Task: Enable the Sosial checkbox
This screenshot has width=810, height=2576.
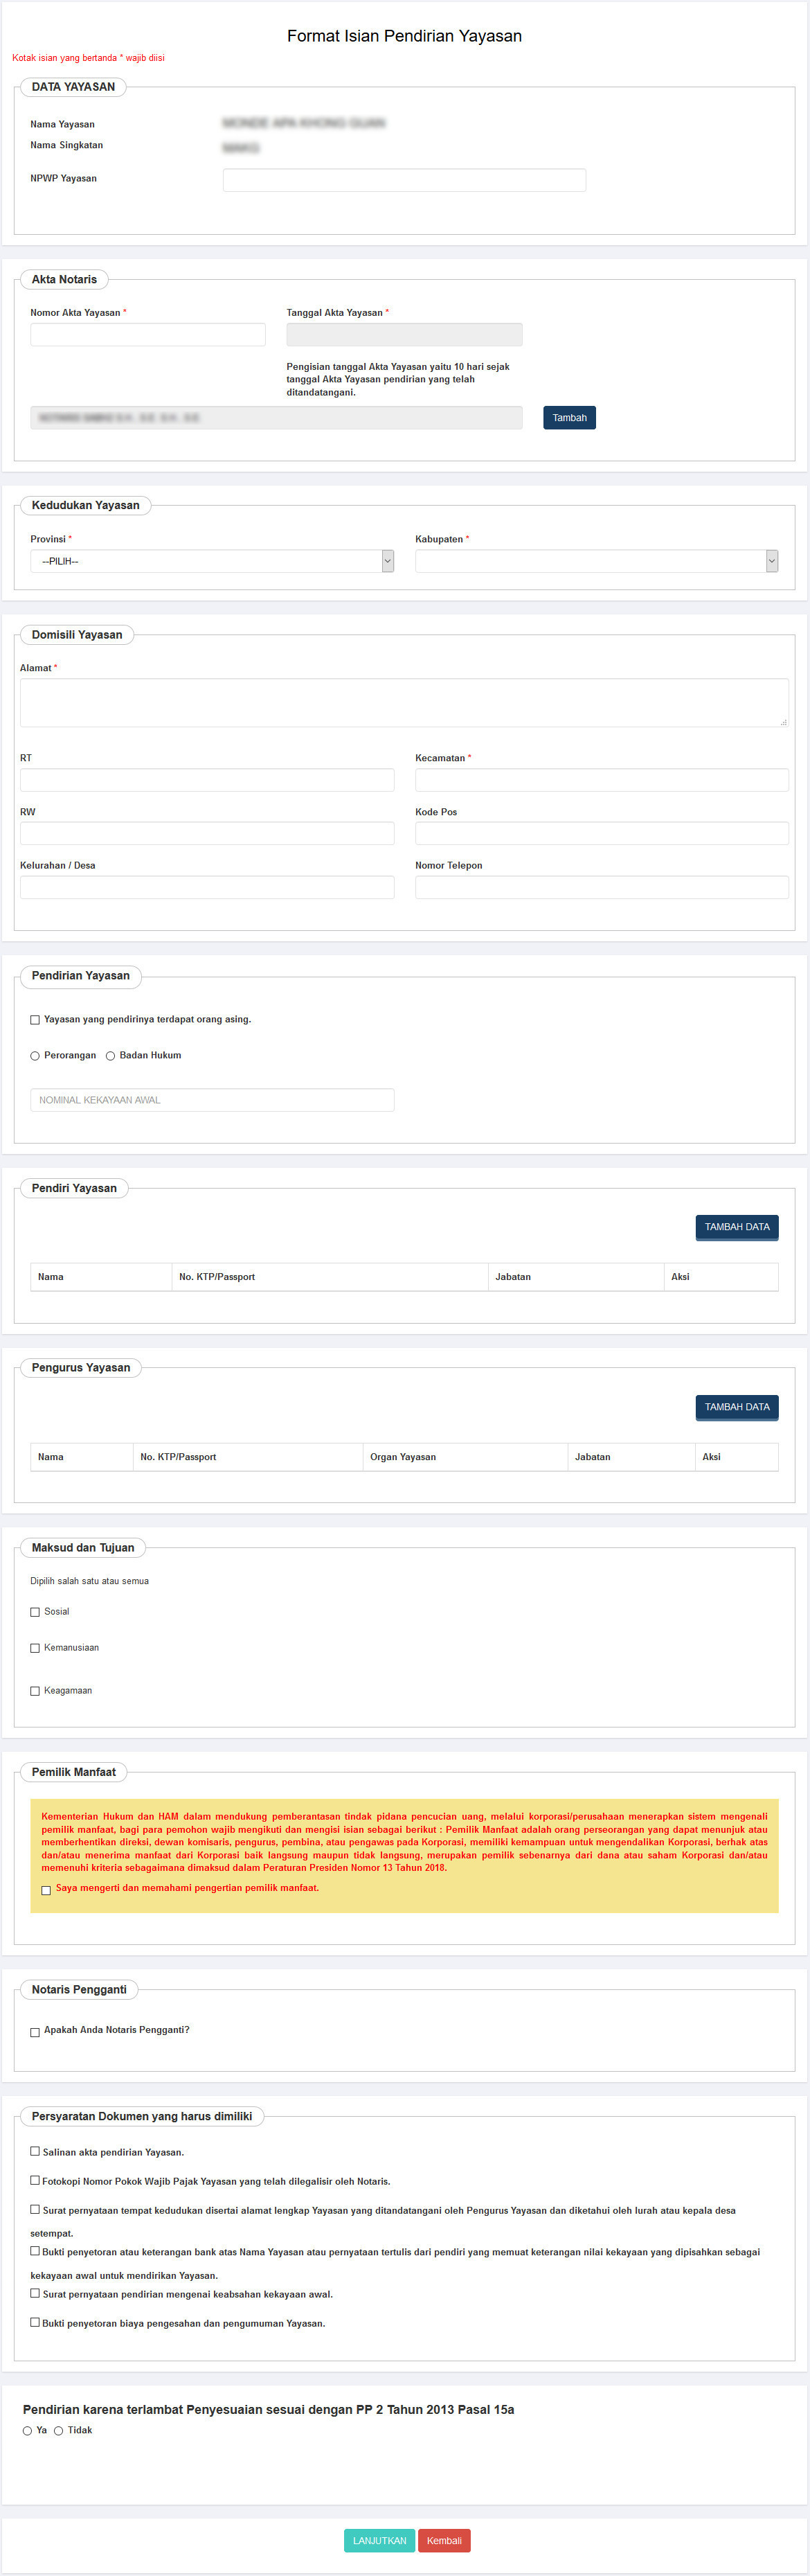Action: [x=35, y=1612]
